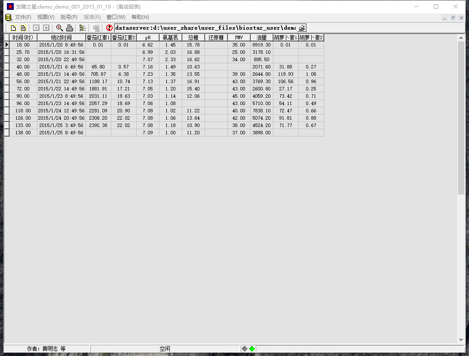This screenshot has width=469, height=356.
Task: Click the green diamond status indicator
Action: click(x=252, y=349)
